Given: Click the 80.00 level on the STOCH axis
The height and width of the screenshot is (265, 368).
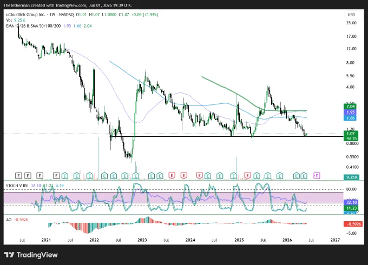Looking at the screenshot, I should click(x=351, y=189).
